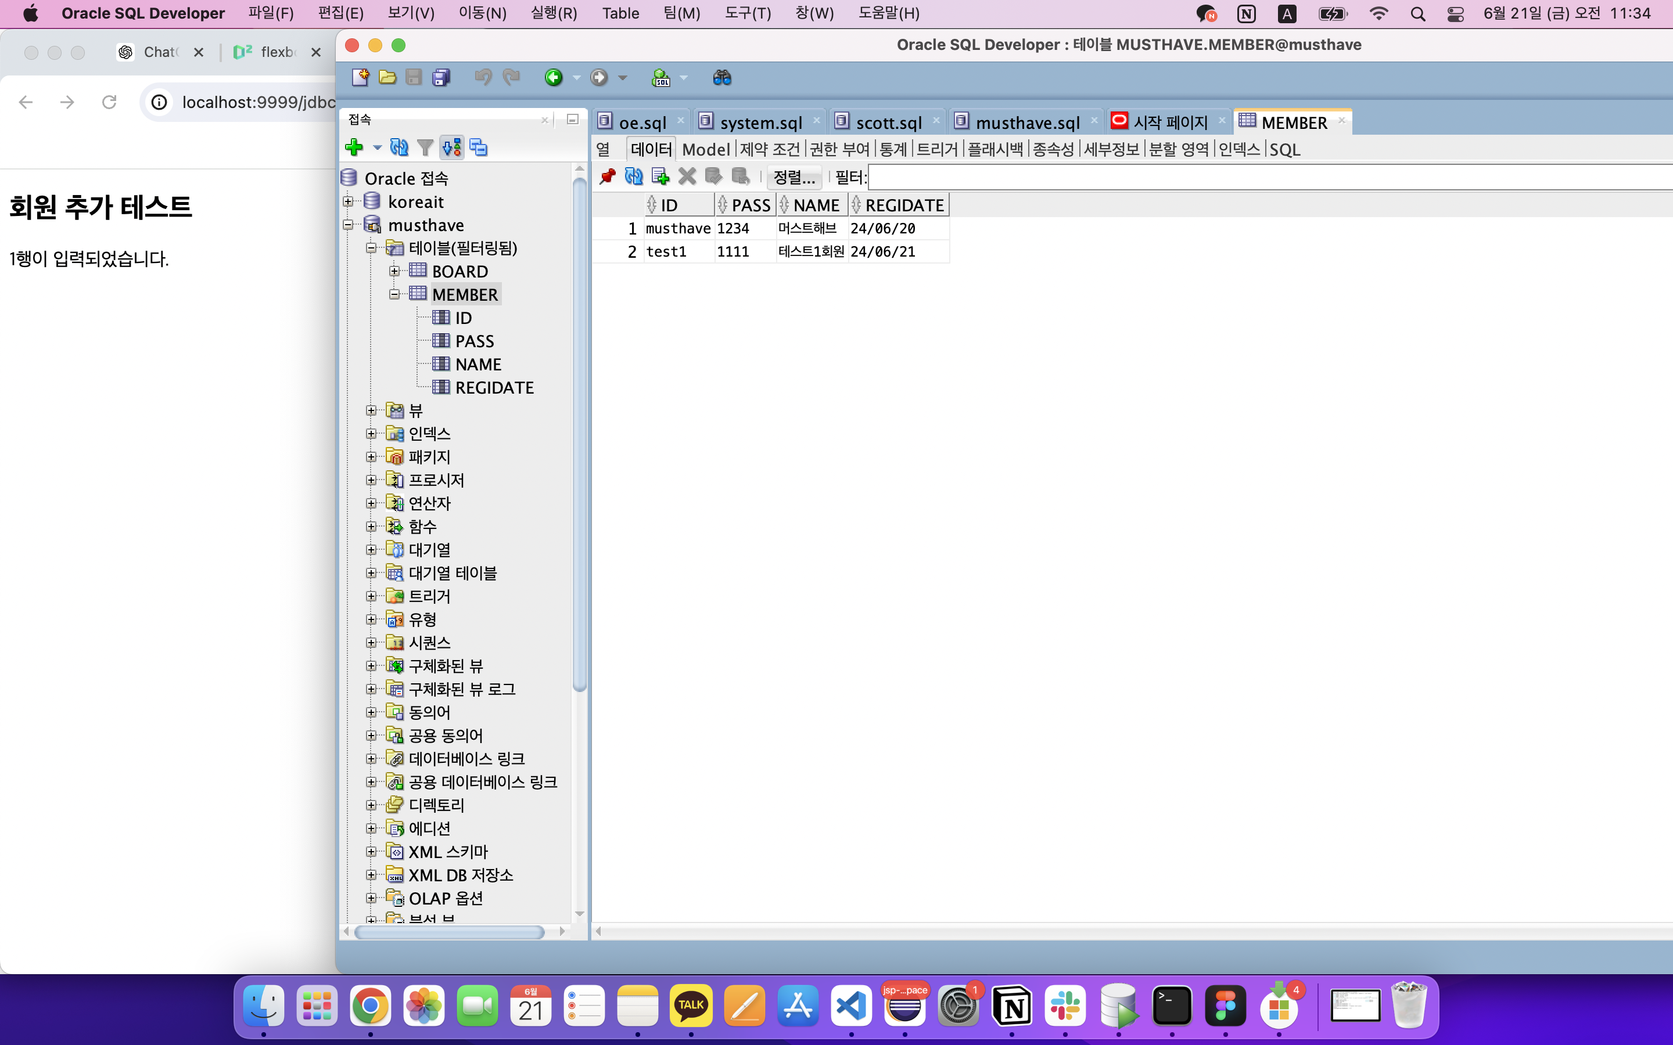Image resolution: width=1673 pixels, height=1045 pixels.
Task: Click the 필터 filter input field
Action: [1244, 178]
